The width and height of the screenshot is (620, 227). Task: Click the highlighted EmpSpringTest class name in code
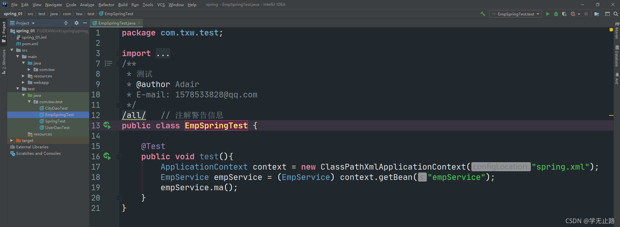point(216,125)
